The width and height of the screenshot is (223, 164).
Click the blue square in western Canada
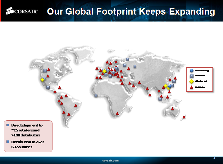[45, 71]
